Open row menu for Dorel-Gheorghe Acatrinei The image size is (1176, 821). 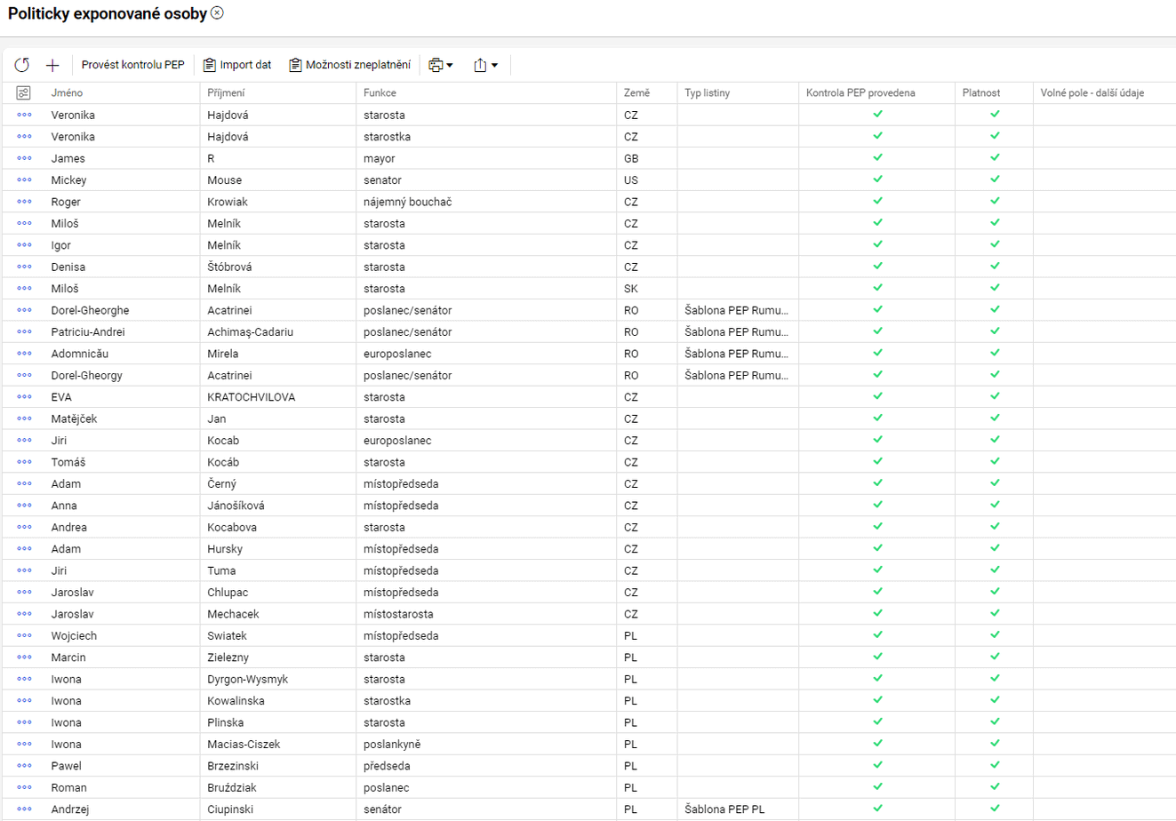pos(24,310)
